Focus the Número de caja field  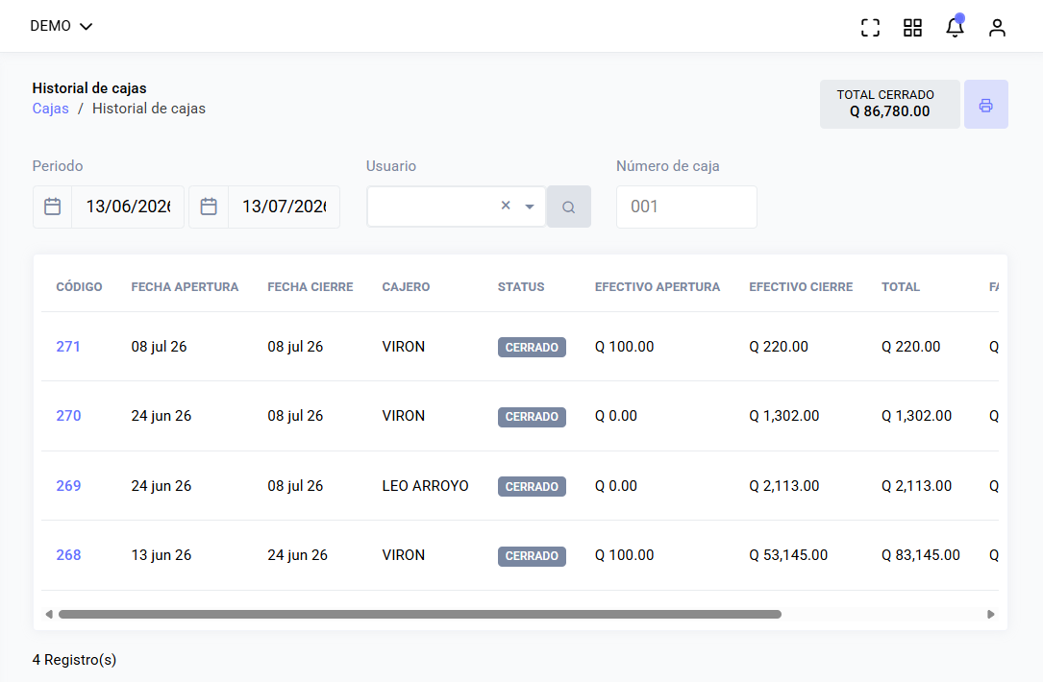pyautogui.click(x=686, y=207)
